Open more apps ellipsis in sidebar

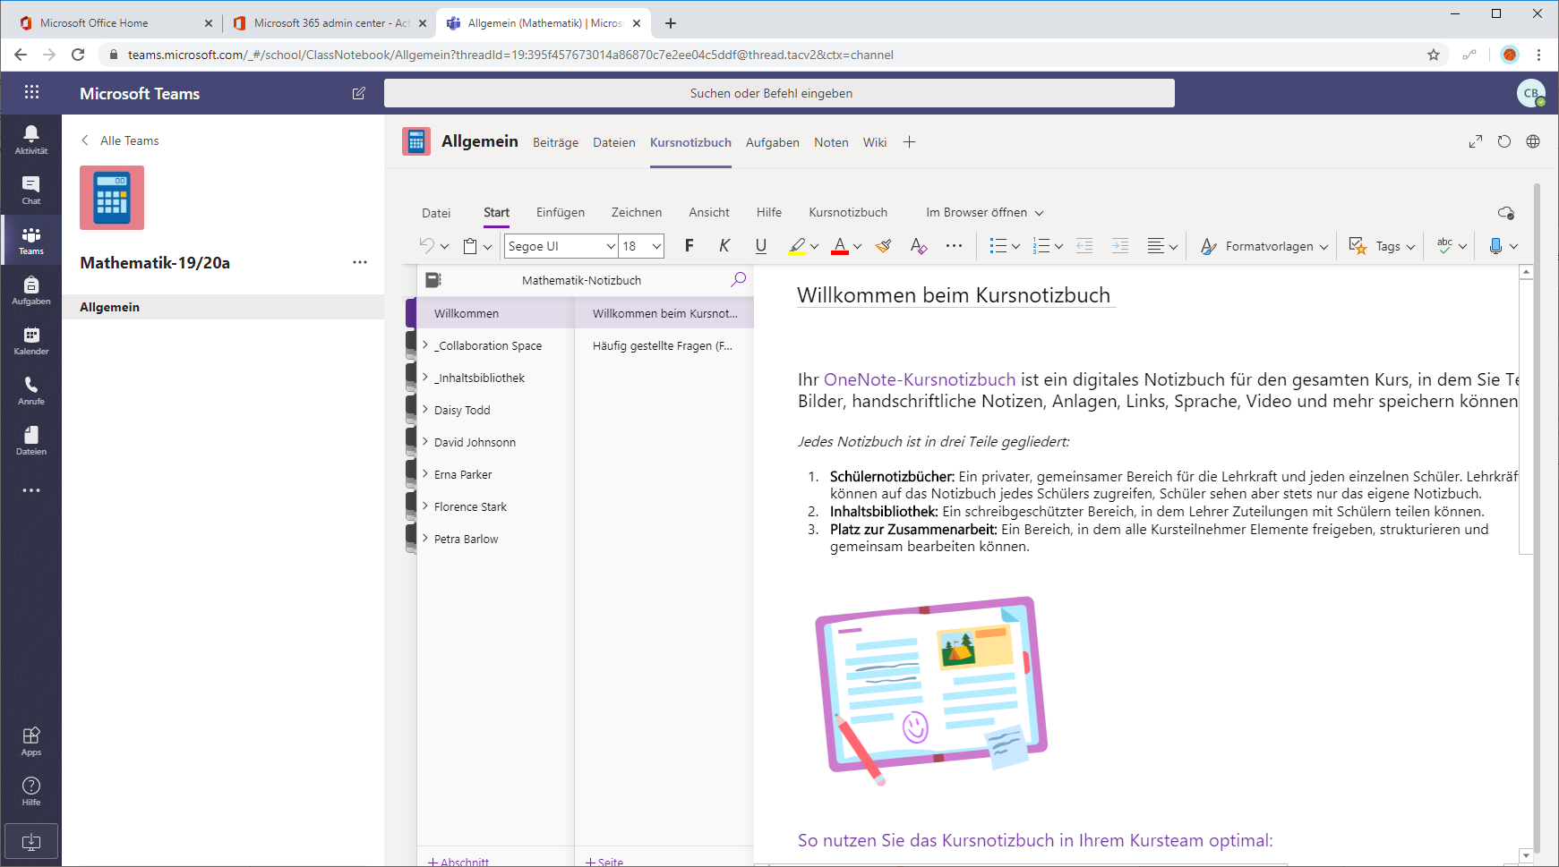(31, 490)
